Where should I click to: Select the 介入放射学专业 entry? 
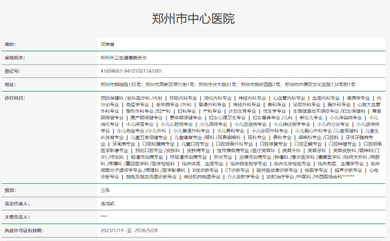click(x=243, y=177)
